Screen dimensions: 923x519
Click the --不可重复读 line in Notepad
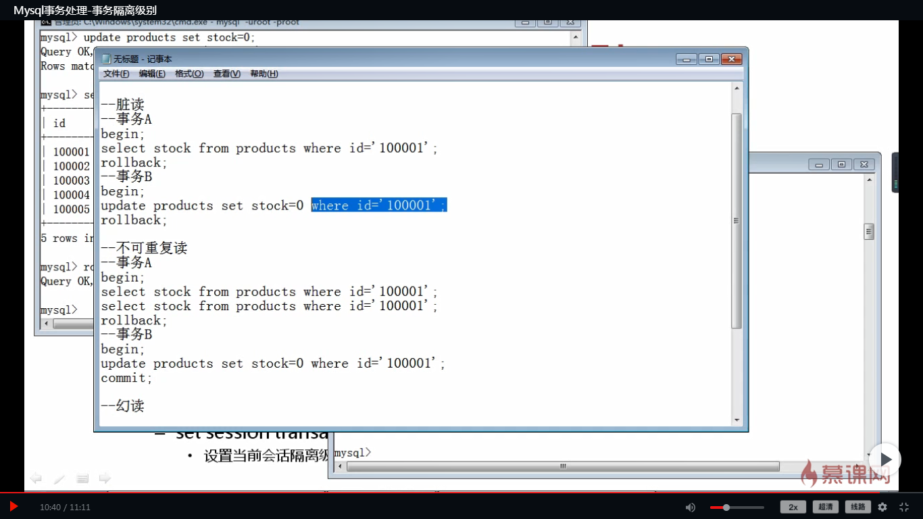click(144, 248)
